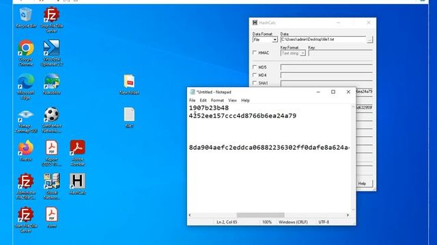Enable the HMAC checkbox in HashCalc
Viewport: 437px width, 245px height.
pos(255,52)
